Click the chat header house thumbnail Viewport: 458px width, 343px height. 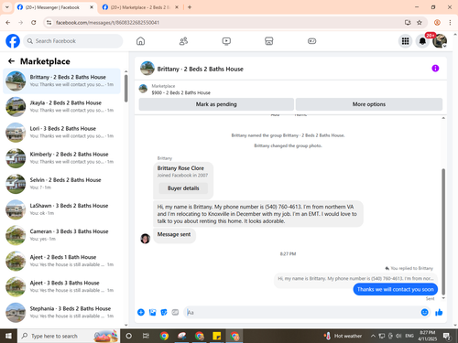147,69
